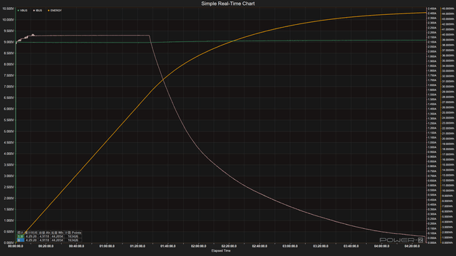Click the Elapsed Time axis label

click(221, 251)
